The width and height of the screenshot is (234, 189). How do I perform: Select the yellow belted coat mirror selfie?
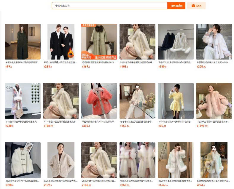176,101
